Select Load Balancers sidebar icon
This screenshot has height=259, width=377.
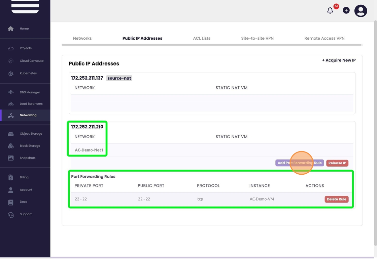click(x=11, y=104)
